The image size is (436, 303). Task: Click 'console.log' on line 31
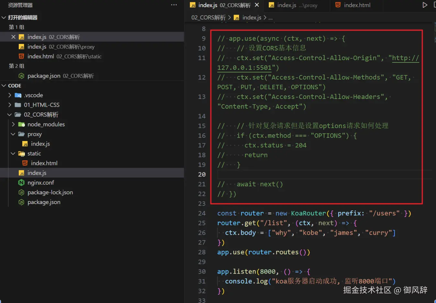(x=246, y=281)
